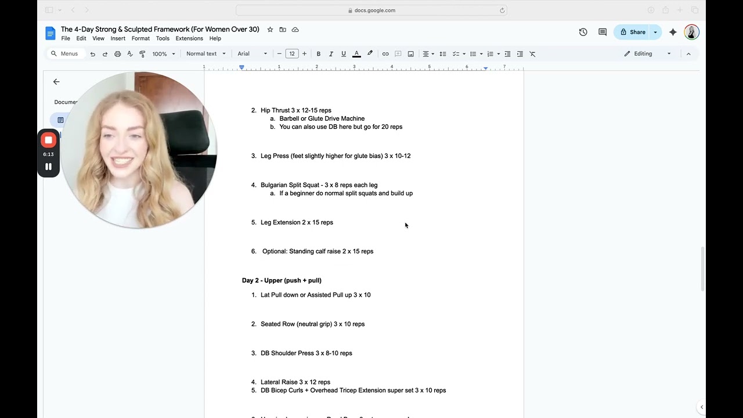The height and width of the screenshot is (418, 743).
Task: Toggle italic formatting
Action: 331,54
